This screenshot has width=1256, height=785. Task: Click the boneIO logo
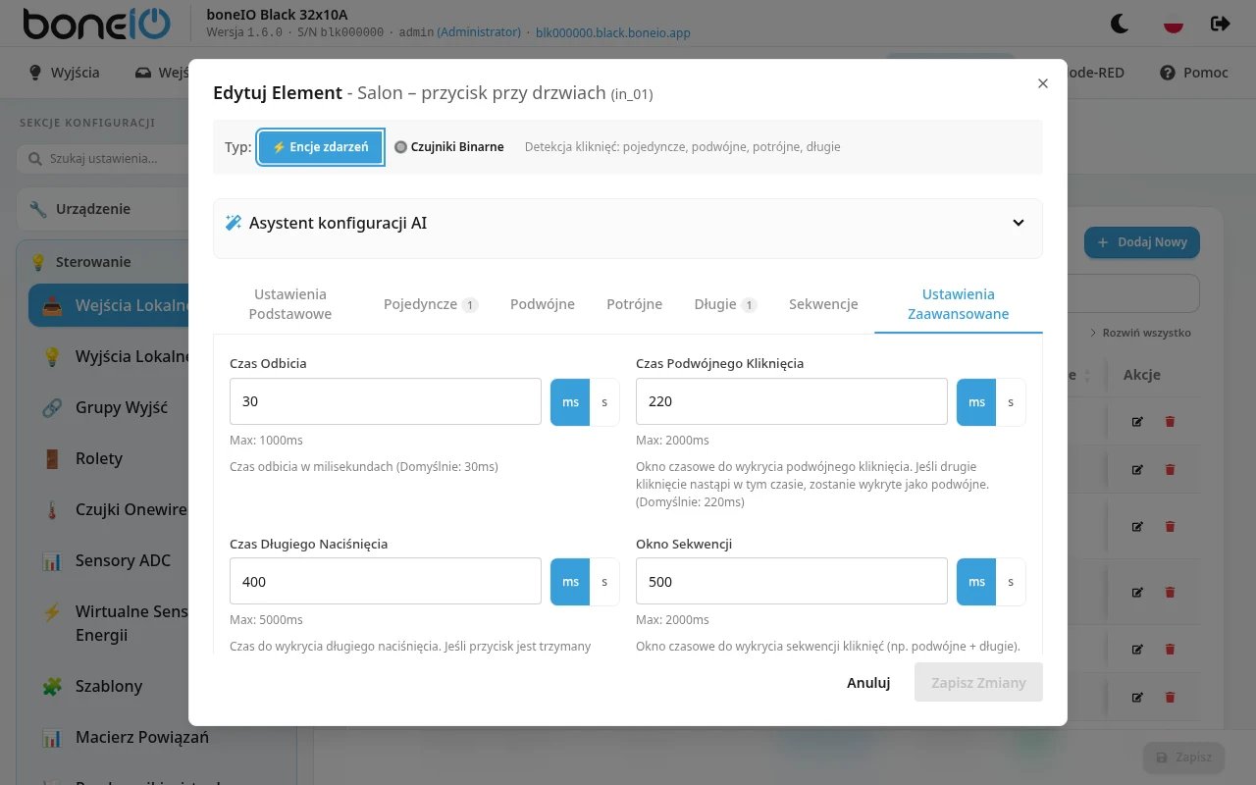(x=96, y=24)
